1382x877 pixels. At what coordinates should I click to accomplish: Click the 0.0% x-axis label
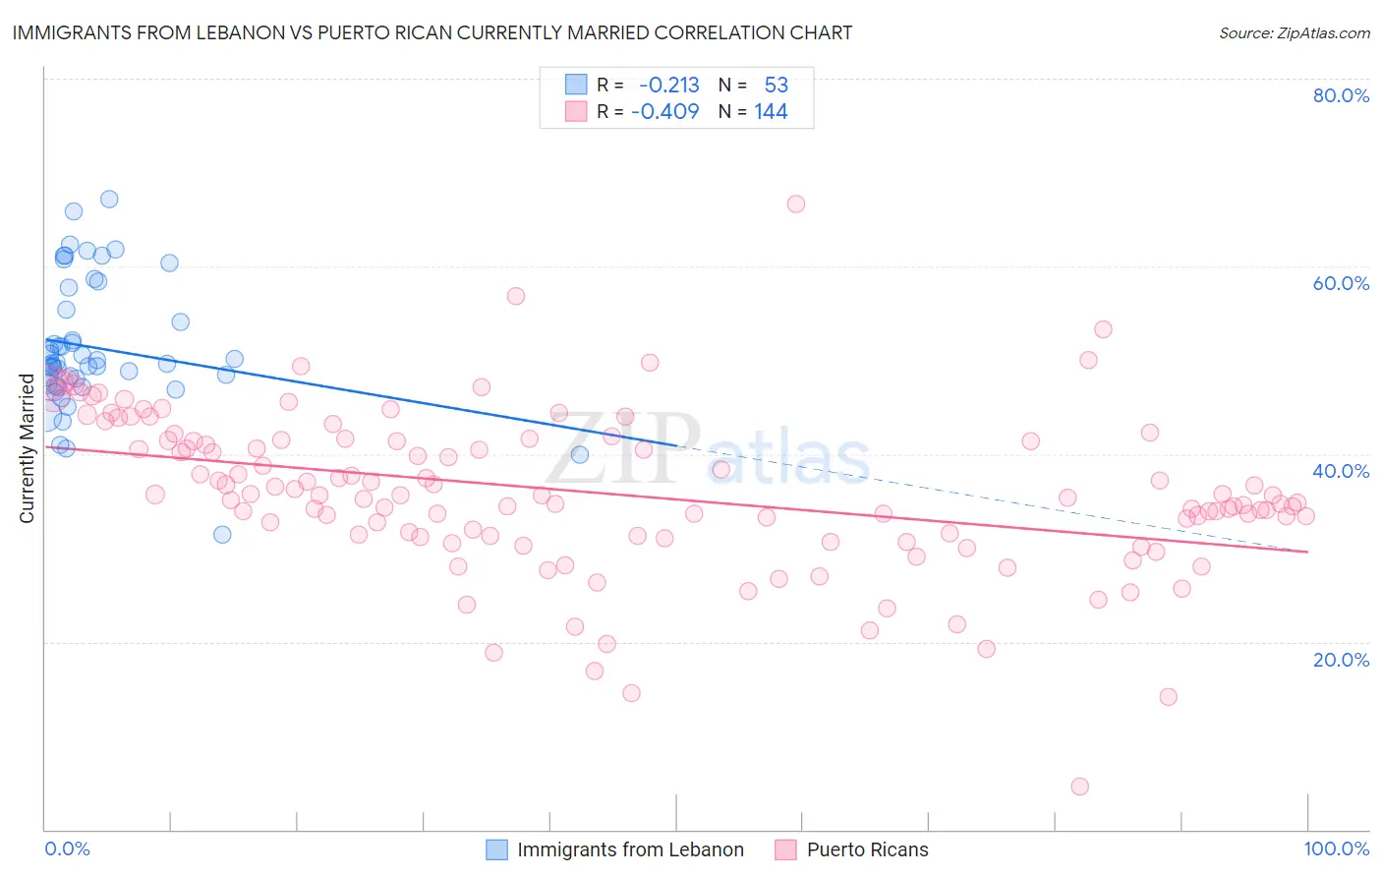click(67, 848)
